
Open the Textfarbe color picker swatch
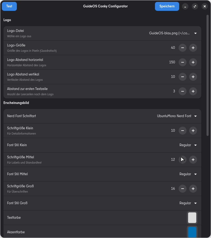(x=192, y=218)
